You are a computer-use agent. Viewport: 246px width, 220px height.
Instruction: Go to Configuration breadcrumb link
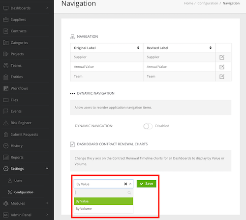(208, 3)
